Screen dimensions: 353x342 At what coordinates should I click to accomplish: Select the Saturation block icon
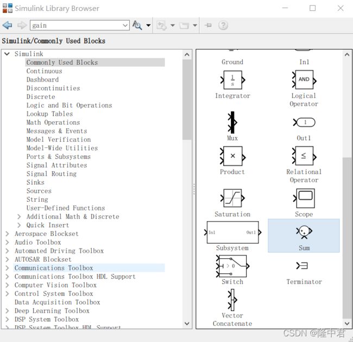pos(232,198)
